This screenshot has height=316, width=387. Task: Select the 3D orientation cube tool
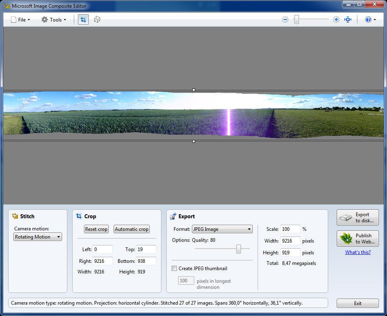click(97, 19)
